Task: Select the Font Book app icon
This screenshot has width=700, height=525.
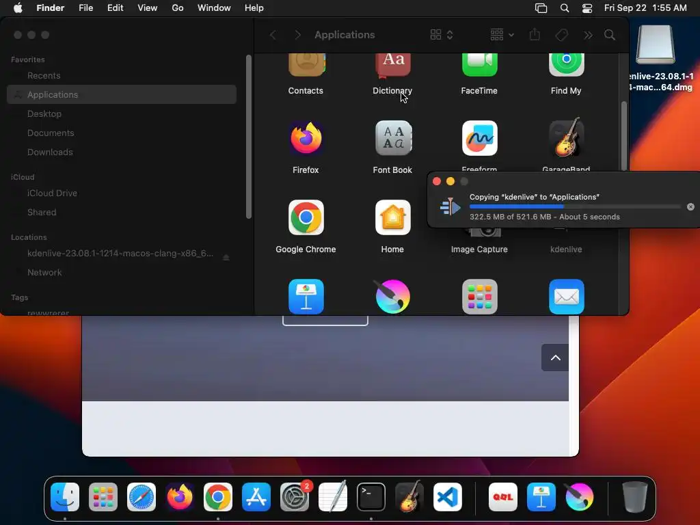Action: pos(393,138)
